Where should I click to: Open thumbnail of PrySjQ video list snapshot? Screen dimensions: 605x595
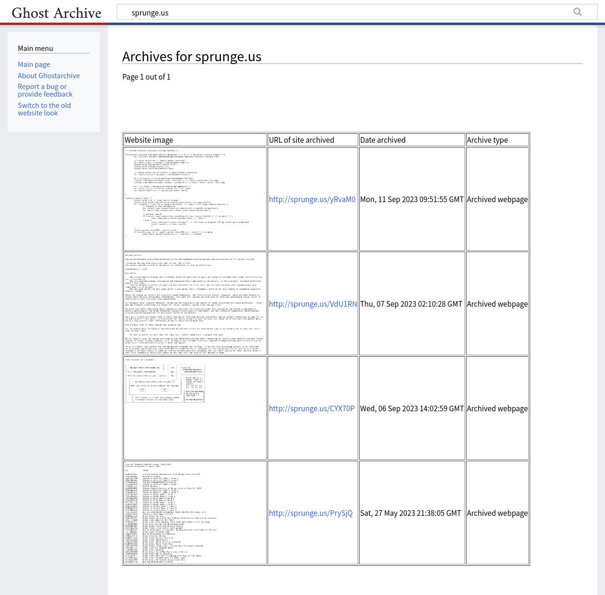[195, 513]
